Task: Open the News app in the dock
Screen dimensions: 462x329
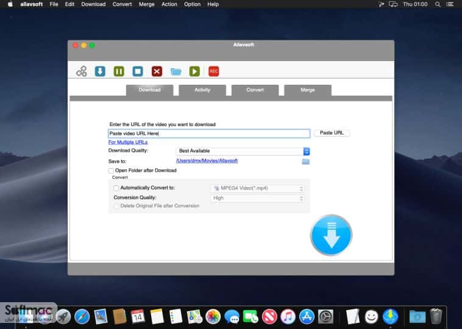Action: (x=269, y=317)
